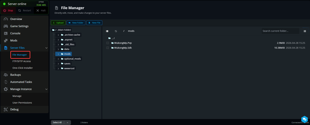Click the Debug tools icon
Image resolution: width=310 pixels, height=125 pixels.
point(6,110)
